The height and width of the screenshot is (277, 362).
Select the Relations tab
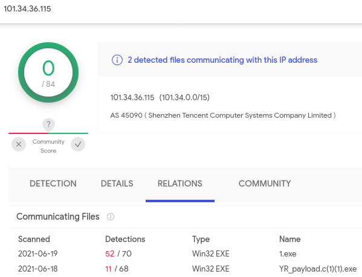tap(180, 183)
